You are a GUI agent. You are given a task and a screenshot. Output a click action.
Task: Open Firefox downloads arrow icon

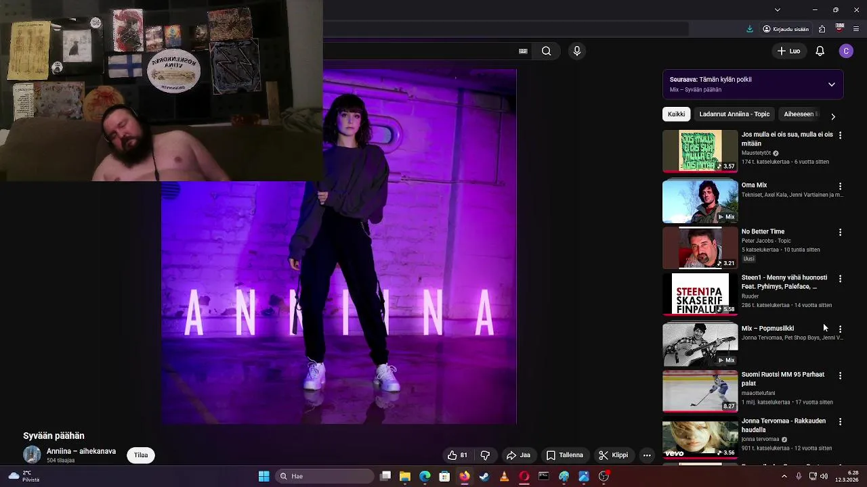click(x=750, y=29)
